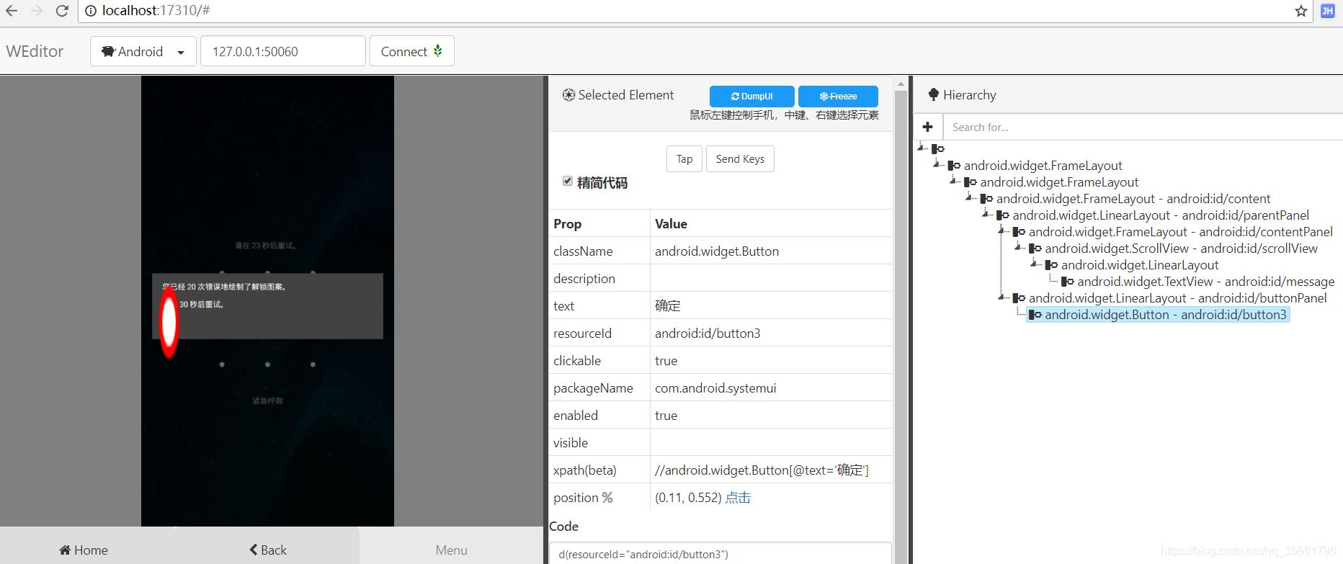Click the Freeze button
The image size is (1343, 564).
[x=838, y=96]
